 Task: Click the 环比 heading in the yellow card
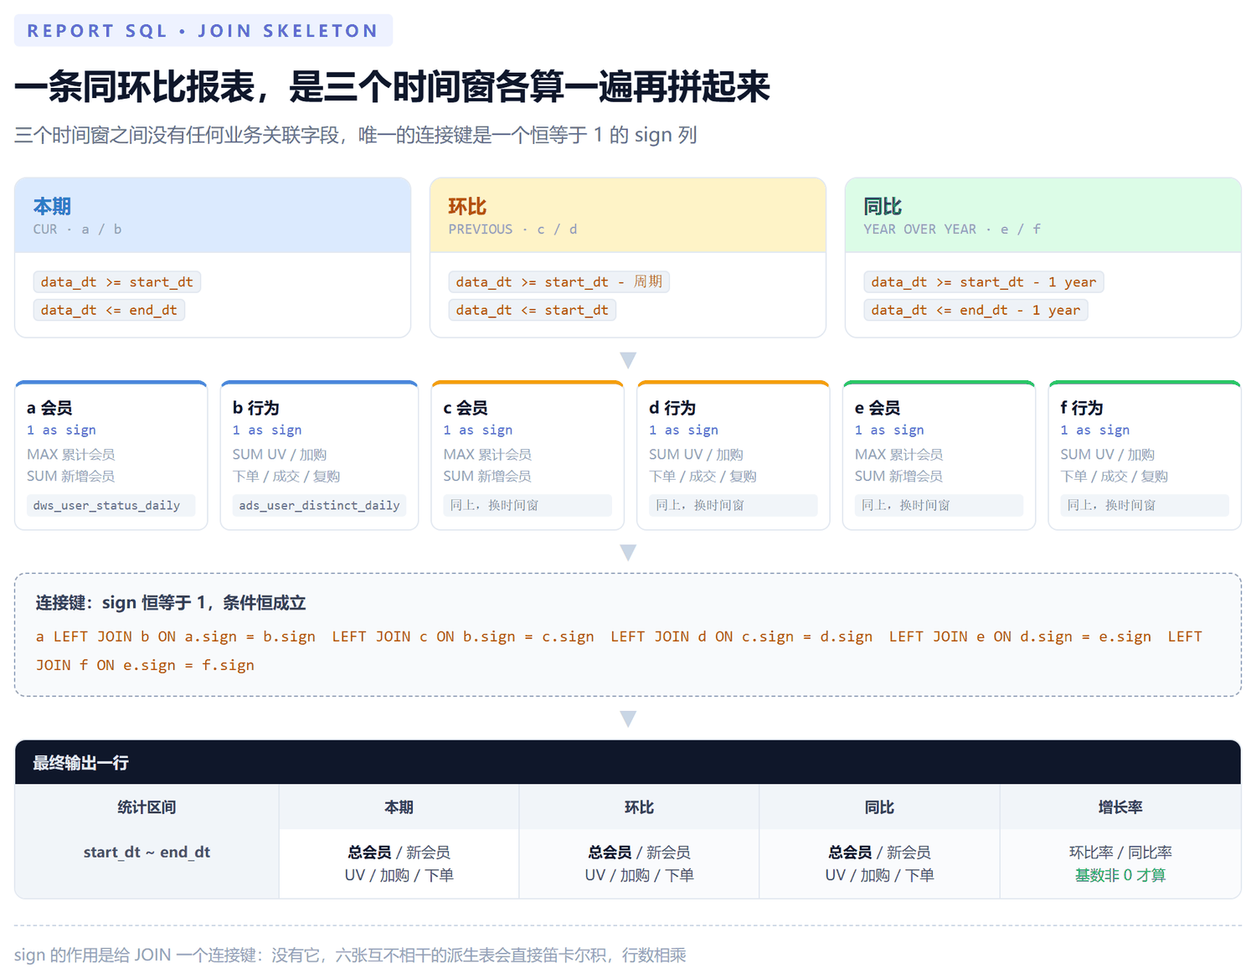tap(467, 206)
